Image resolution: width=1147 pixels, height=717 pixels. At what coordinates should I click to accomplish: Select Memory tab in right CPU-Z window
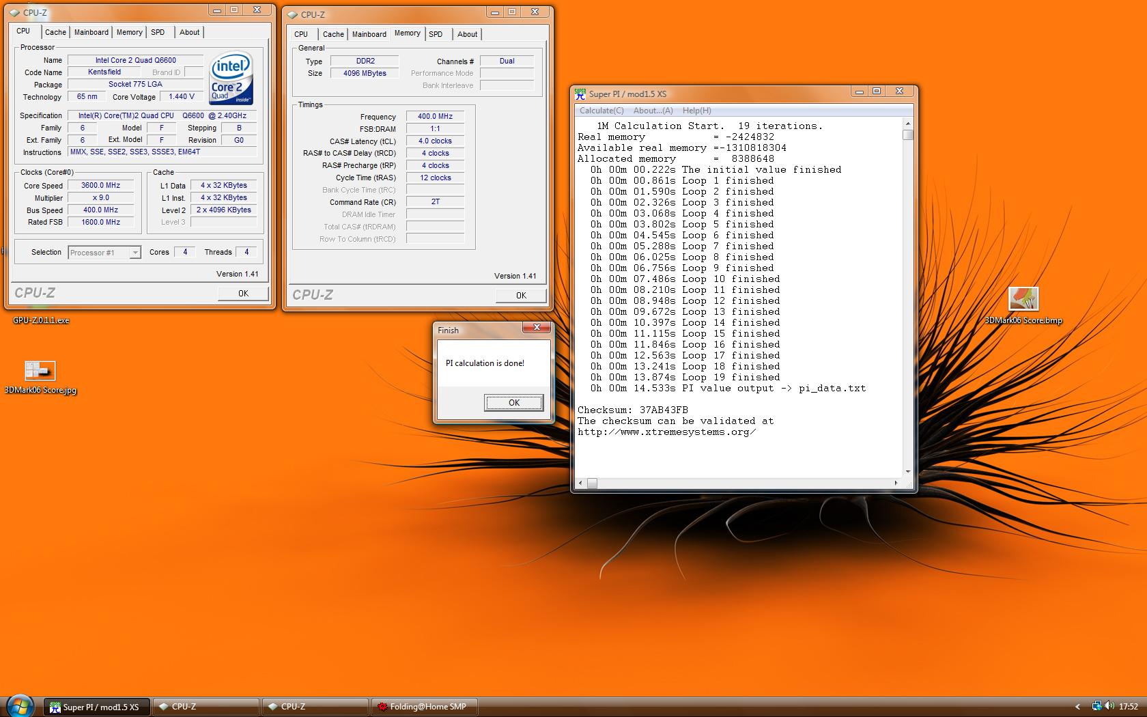point(408,33)
